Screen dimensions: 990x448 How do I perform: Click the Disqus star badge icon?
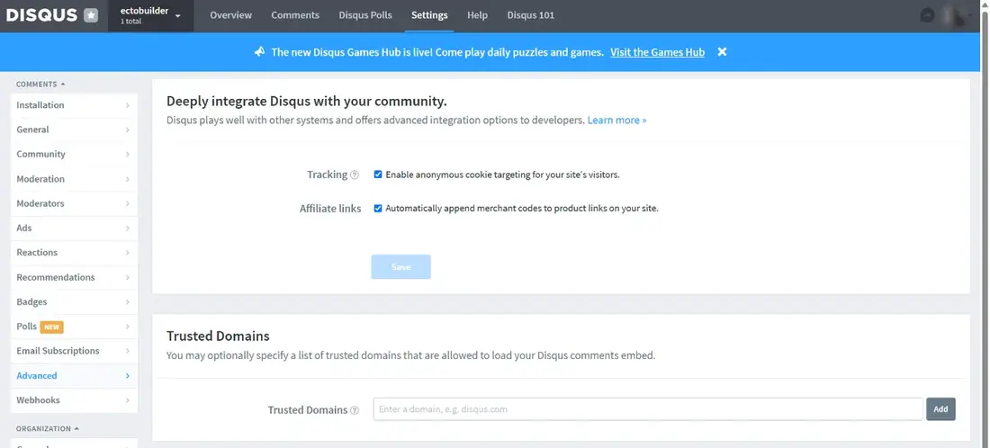(x=91, y=15)
